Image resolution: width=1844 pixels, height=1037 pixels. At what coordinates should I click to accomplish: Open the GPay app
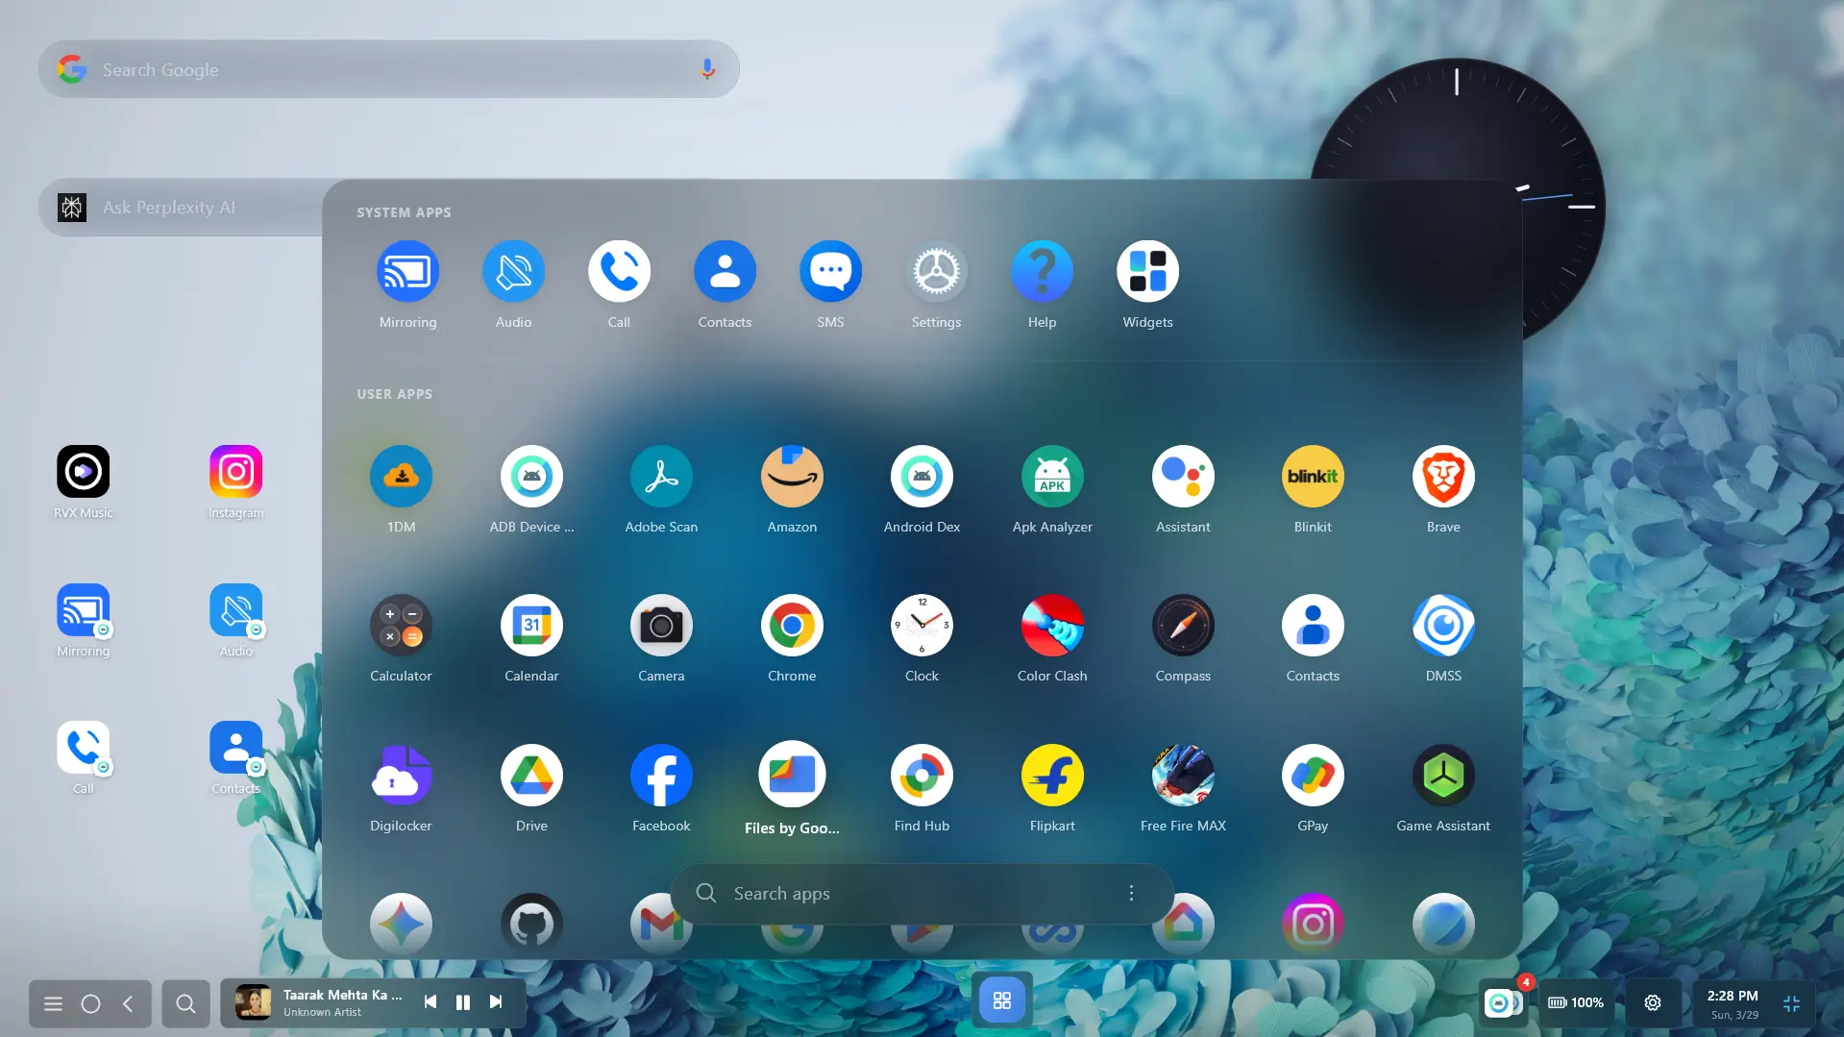pyautogui.click(x=1313, y=776)
